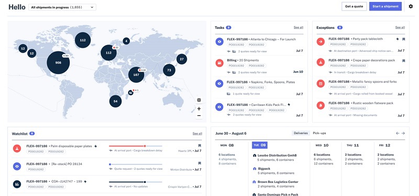Select the Deliveries tab

point(301,133)
